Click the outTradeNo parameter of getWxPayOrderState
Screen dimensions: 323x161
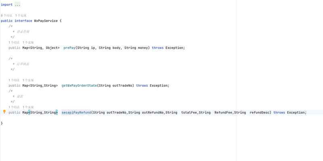pyautogui.click(x=122, y=86)
